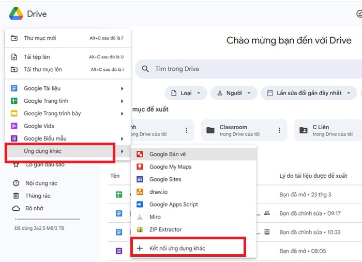Click the Google Sites icon
Screen dimensions: 362x262
[x=140, y=179]
